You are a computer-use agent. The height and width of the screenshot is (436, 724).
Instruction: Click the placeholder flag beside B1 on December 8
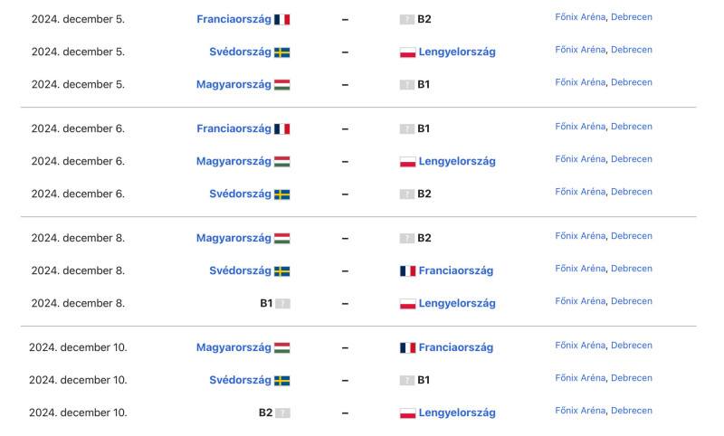click(x=282, y=304)
